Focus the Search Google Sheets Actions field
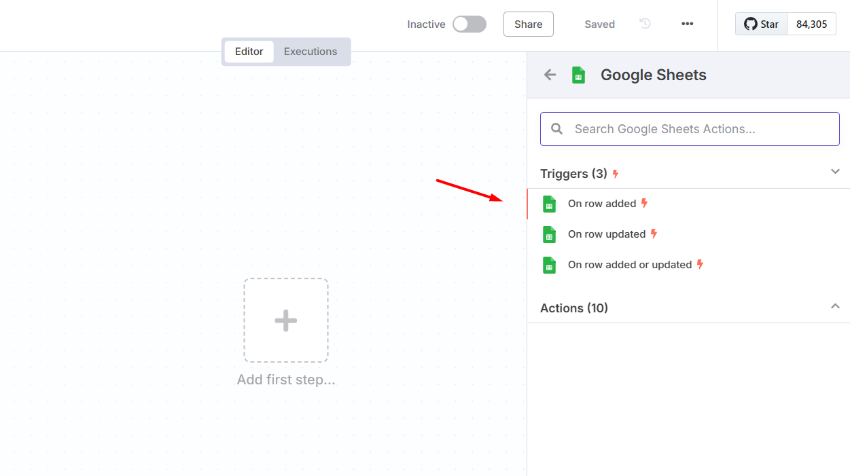This screenshot has height=476, width=850. [x=690, y=129]
